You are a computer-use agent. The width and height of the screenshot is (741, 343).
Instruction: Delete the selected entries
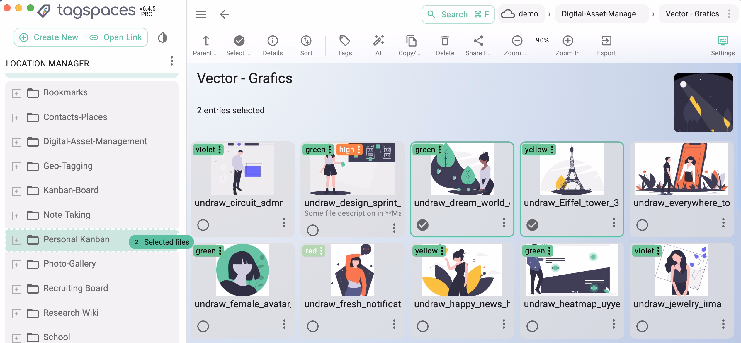click(445, 44)
